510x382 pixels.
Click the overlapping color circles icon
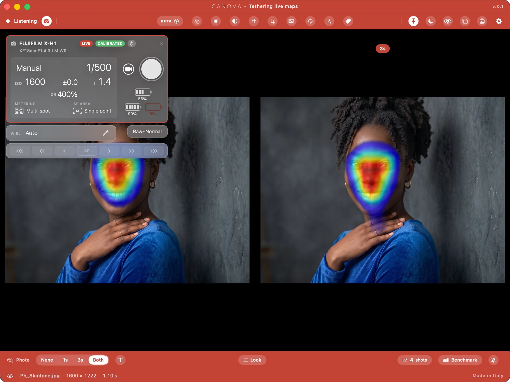[x=197, y=21]
